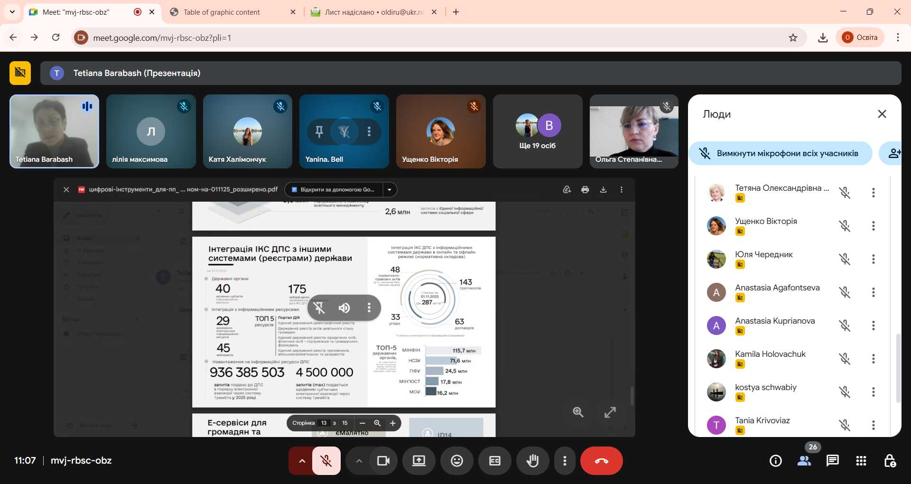Click the present screen button

point(418,461)
